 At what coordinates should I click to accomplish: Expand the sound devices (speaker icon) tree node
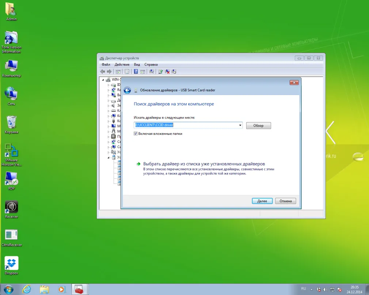(x=109, y=106)
